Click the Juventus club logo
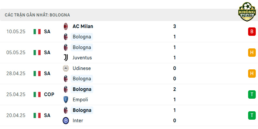 click(x=66, y=58)
